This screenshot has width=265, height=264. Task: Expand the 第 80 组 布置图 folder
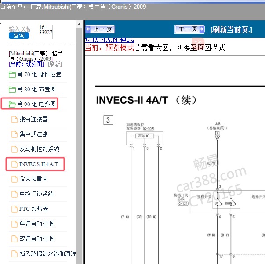pyautogui.click(x=32, y=89)
